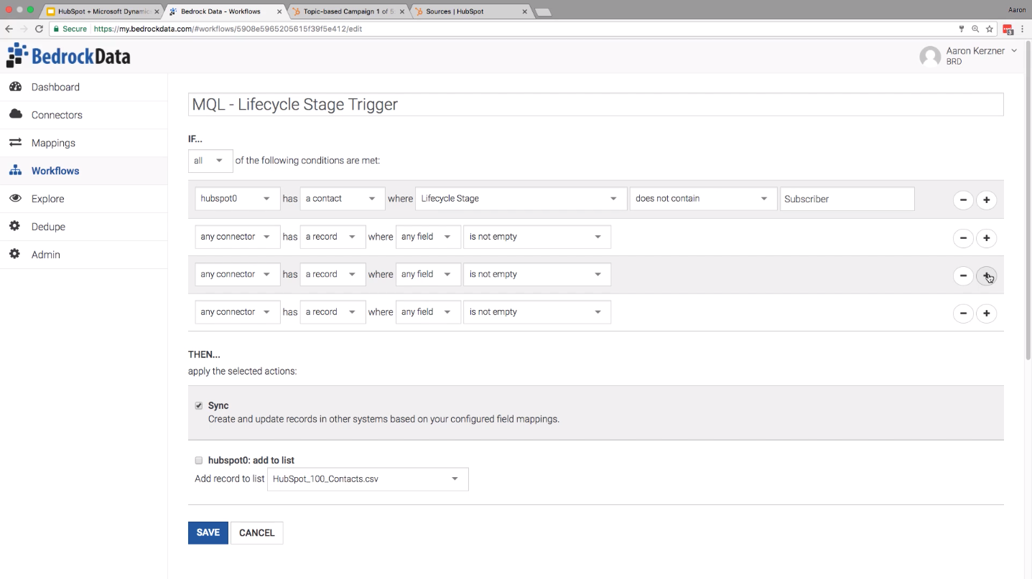This screenshot has width=1032, height=579.
Task: Click the CANCEL button
Action: (x=257, y=533)
